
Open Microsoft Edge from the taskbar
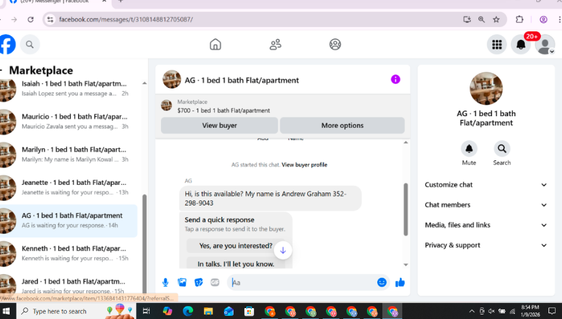188,311
